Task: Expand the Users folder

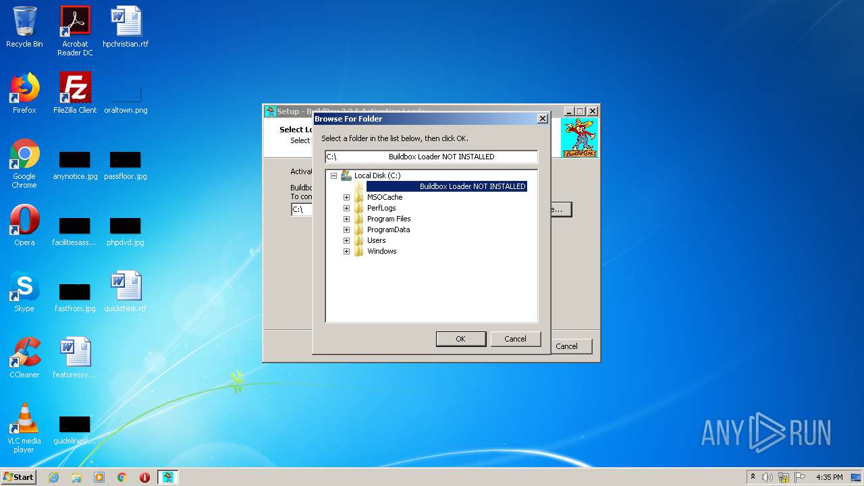Action: click(346, 240)
